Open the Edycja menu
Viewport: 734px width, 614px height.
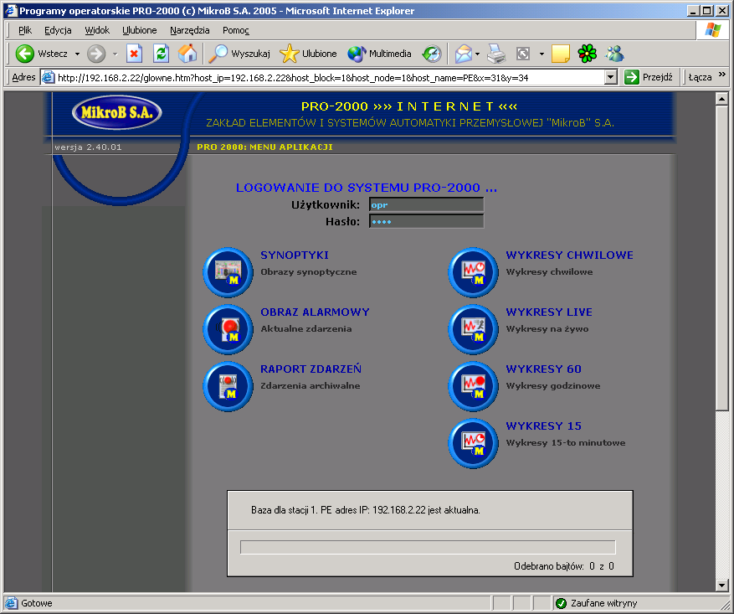click(58, 30)
